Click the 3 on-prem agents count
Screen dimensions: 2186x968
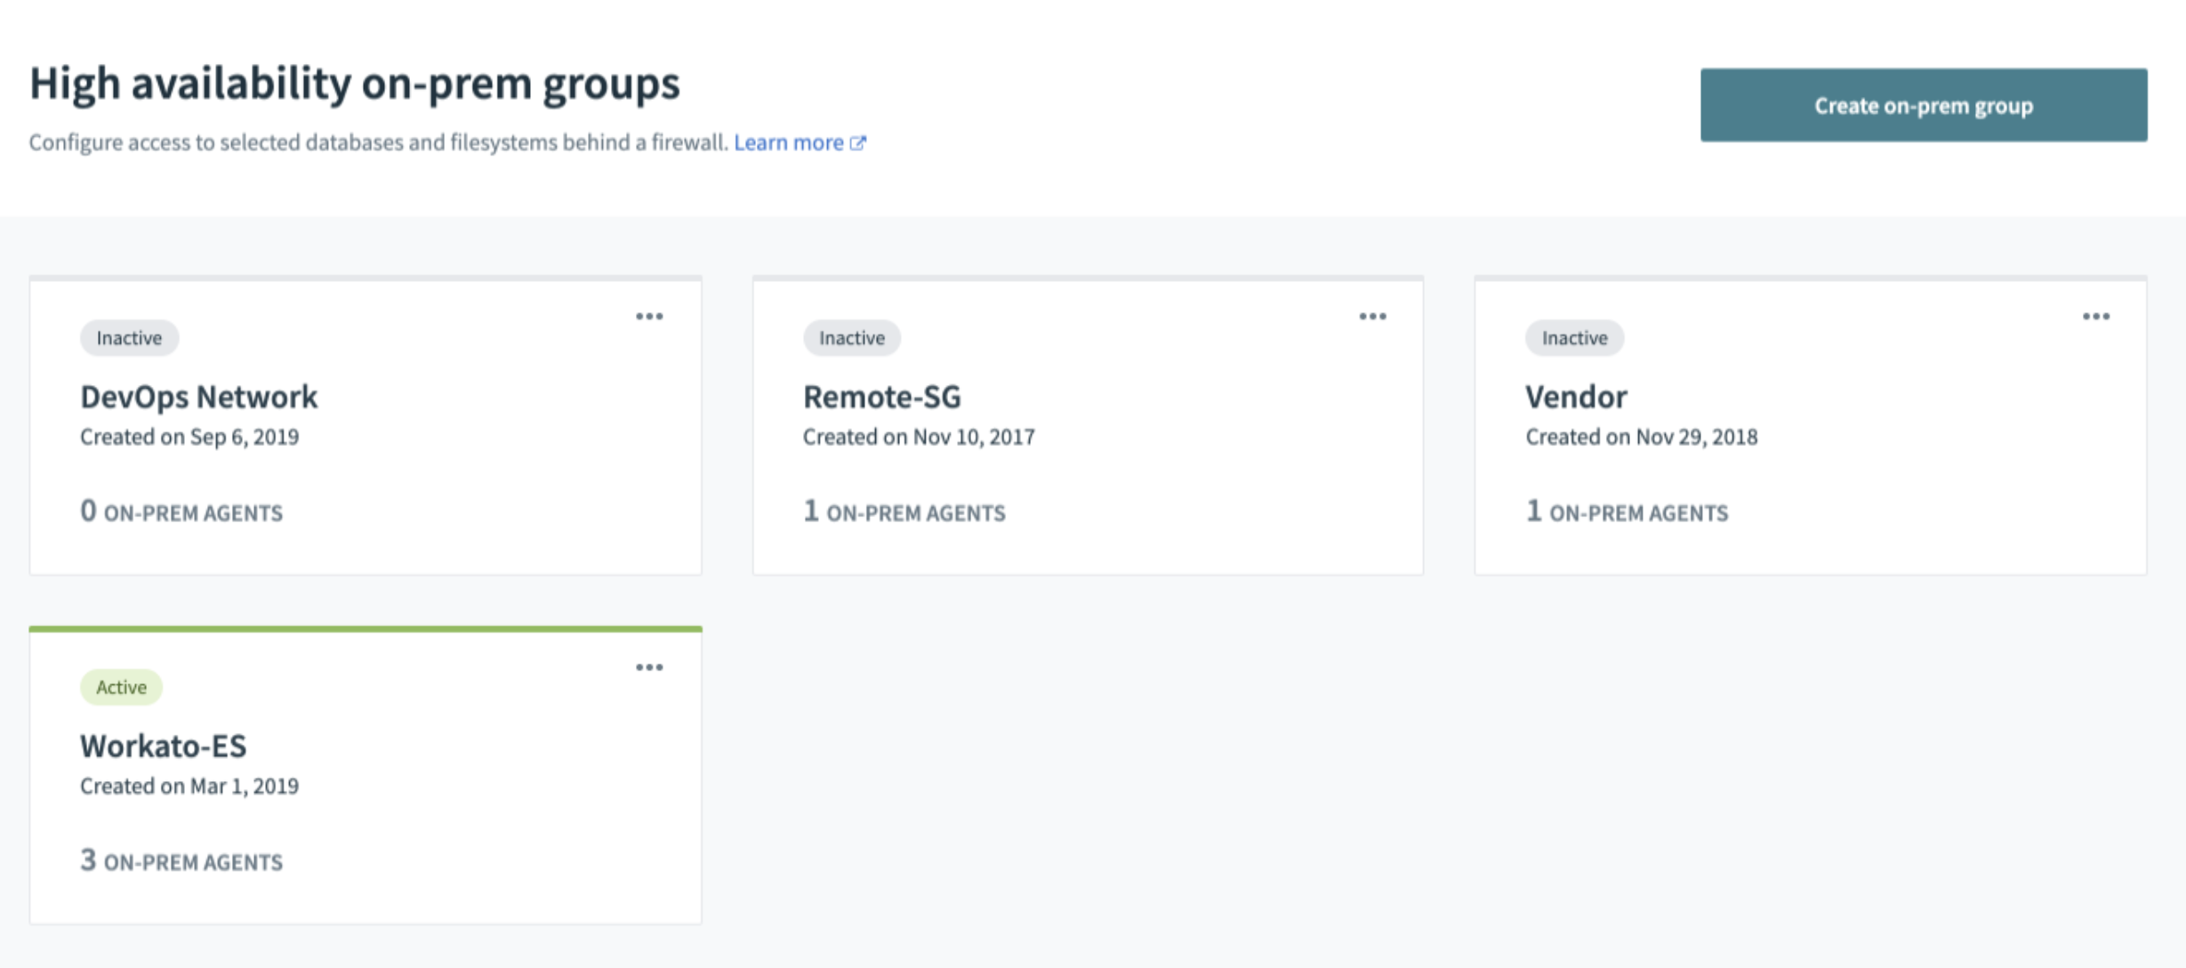click(x=181, y=861)
